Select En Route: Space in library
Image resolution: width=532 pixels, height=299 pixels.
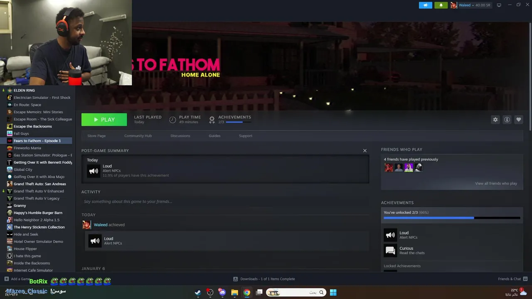coord(27,105)
